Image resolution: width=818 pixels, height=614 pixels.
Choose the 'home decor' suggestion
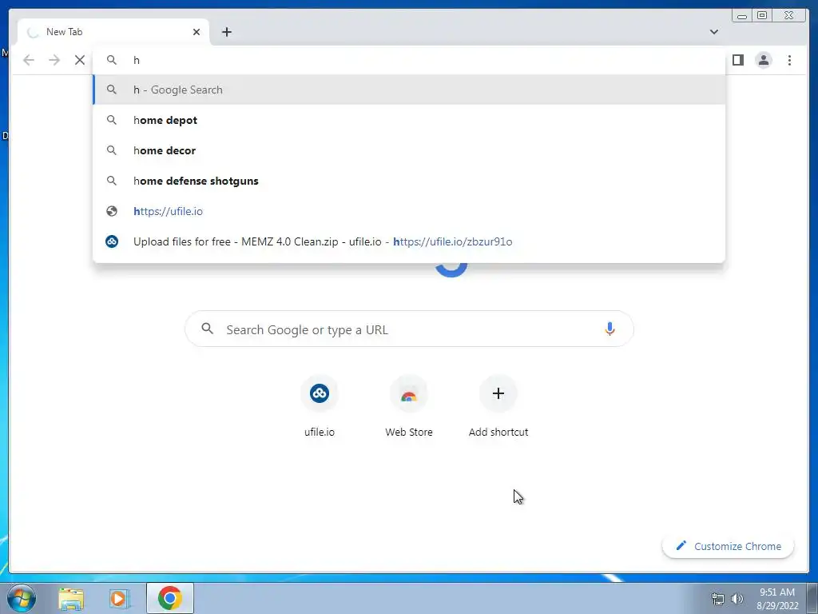409,150
